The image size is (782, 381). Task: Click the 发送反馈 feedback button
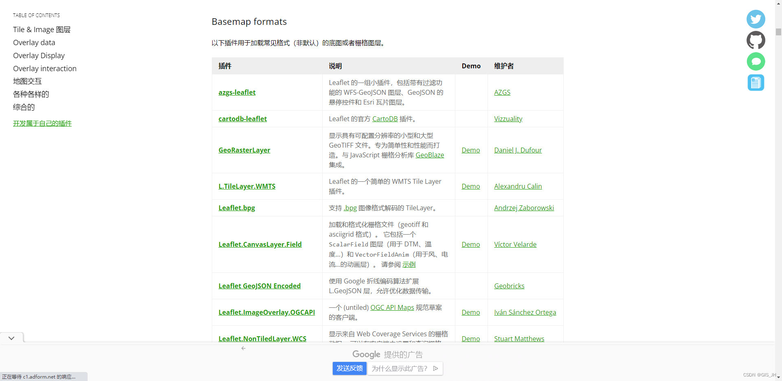tap(349, 368)
